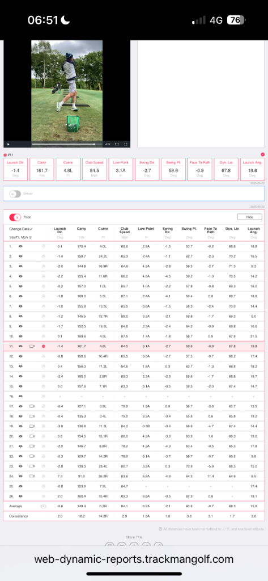Click the Hide button for 7Iron

[249, 217]
